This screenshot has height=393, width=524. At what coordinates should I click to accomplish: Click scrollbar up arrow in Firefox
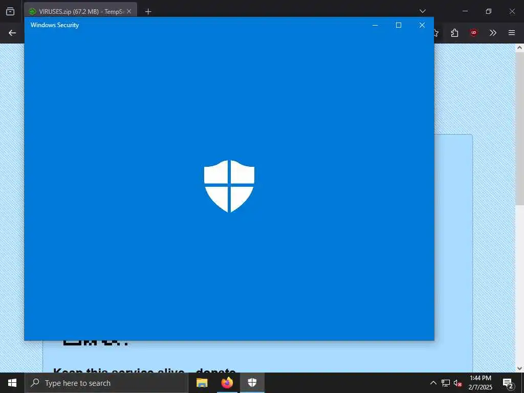pos(519,48)
